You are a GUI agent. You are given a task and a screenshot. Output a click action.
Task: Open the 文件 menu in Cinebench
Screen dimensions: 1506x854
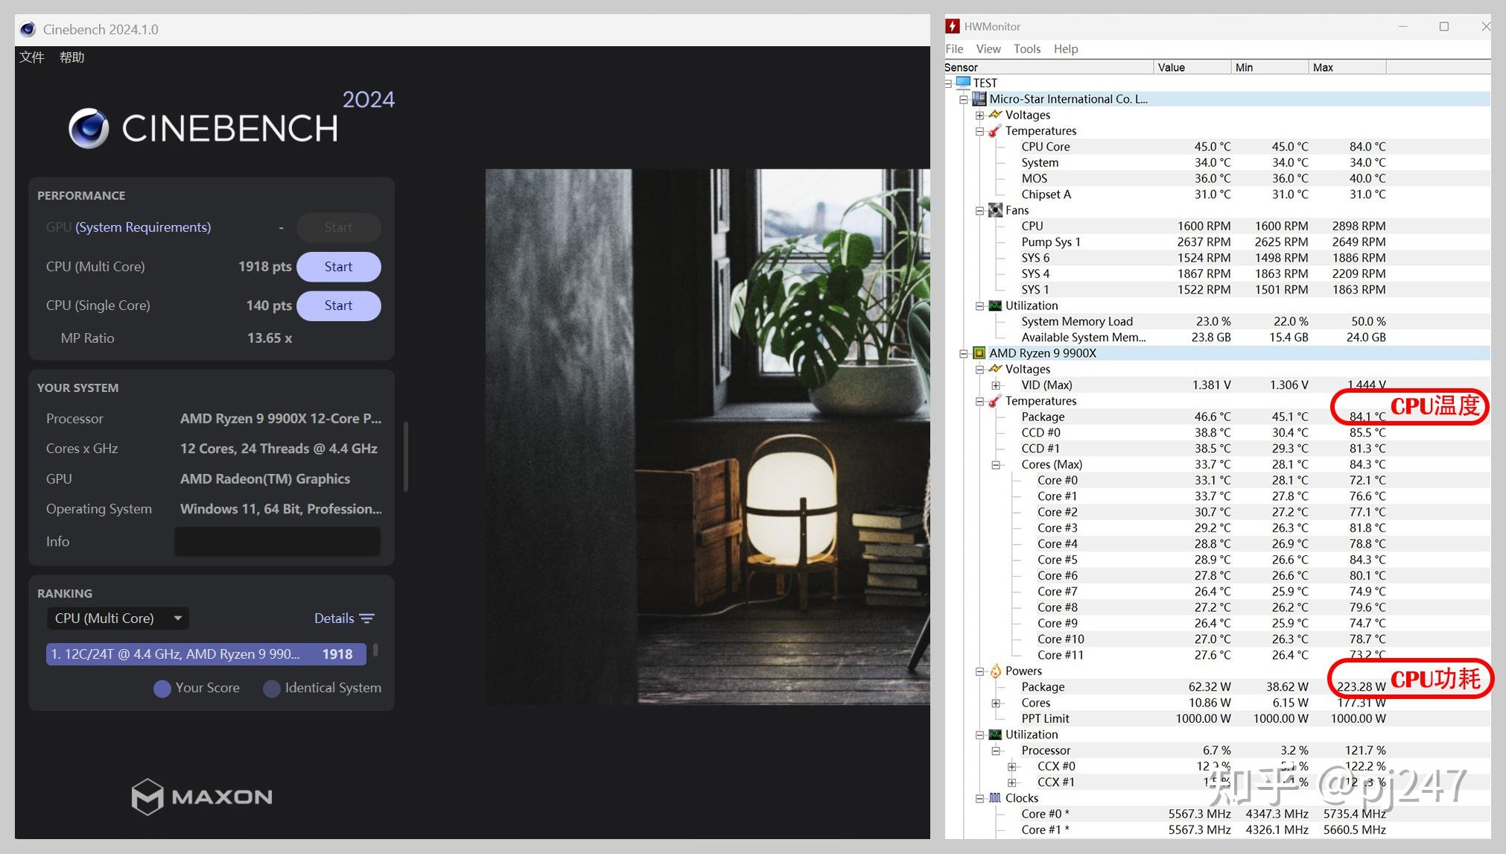tap(31, 57)
